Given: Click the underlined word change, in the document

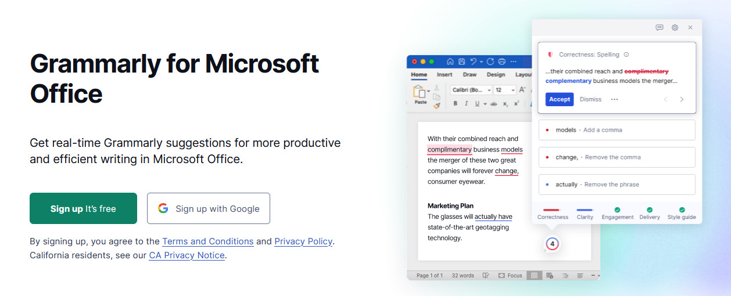Looking at the screenshot, I should [x=506, y=171].
